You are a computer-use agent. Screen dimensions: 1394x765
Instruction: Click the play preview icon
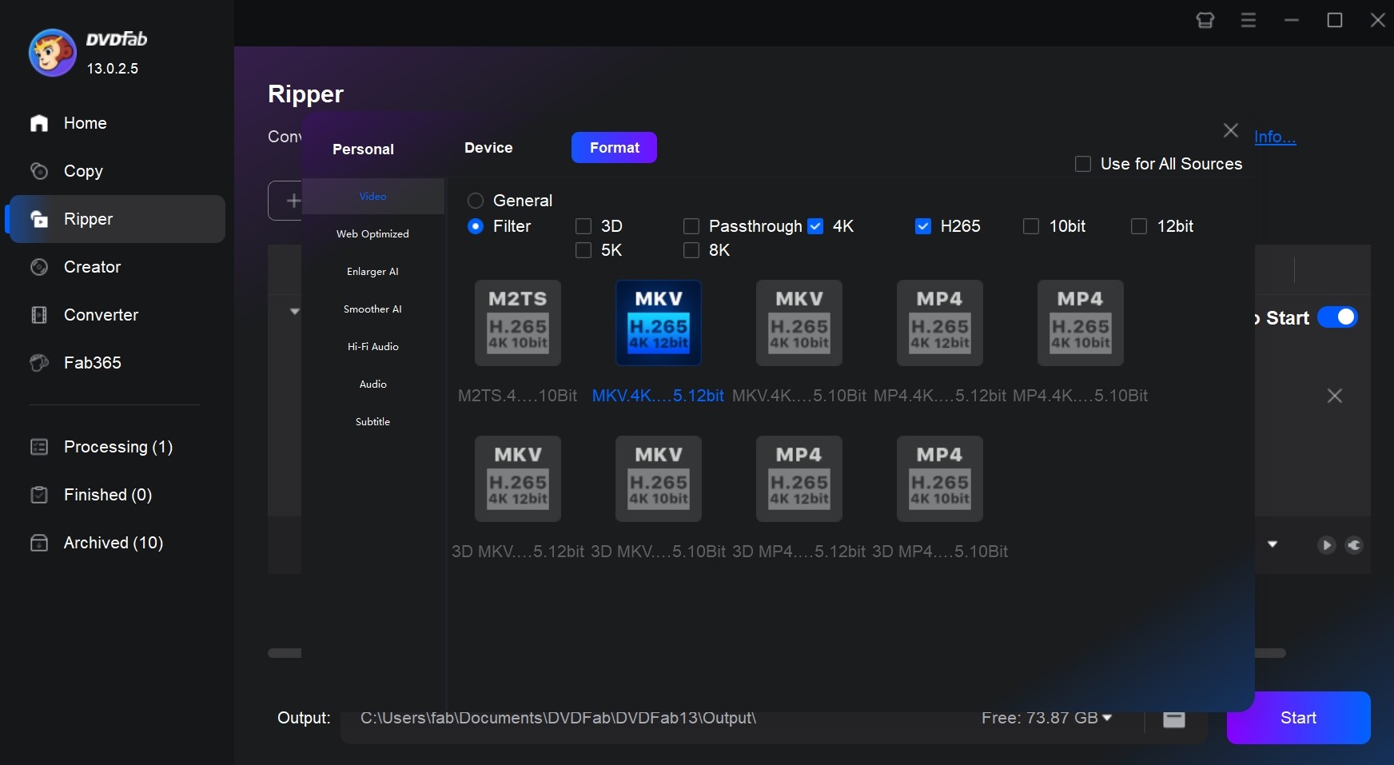pyautogui.click(x=1326, y=545)
